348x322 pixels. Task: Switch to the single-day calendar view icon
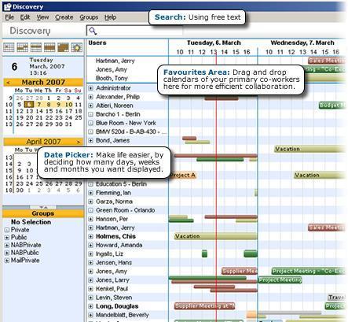pos(9,47)
